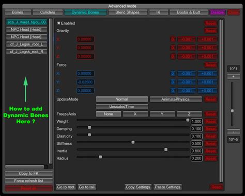Viewport: 245px width, 196px height.
Task: Click the Gravity Y value field
Action: (85, 47)
